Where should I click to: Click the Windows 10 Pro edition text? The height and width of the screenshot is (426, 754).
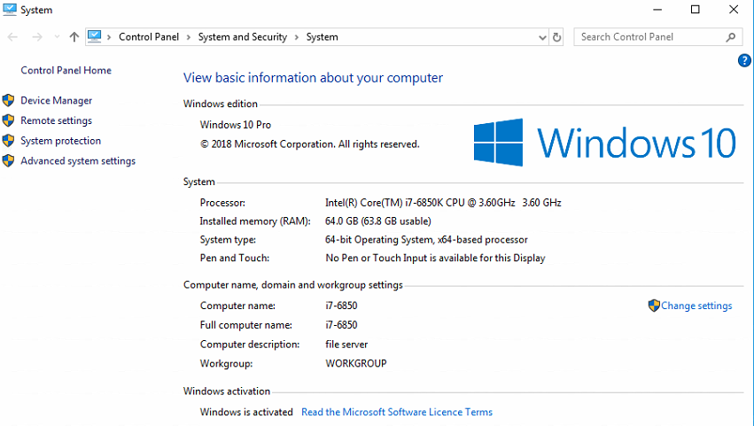(236, 125)
